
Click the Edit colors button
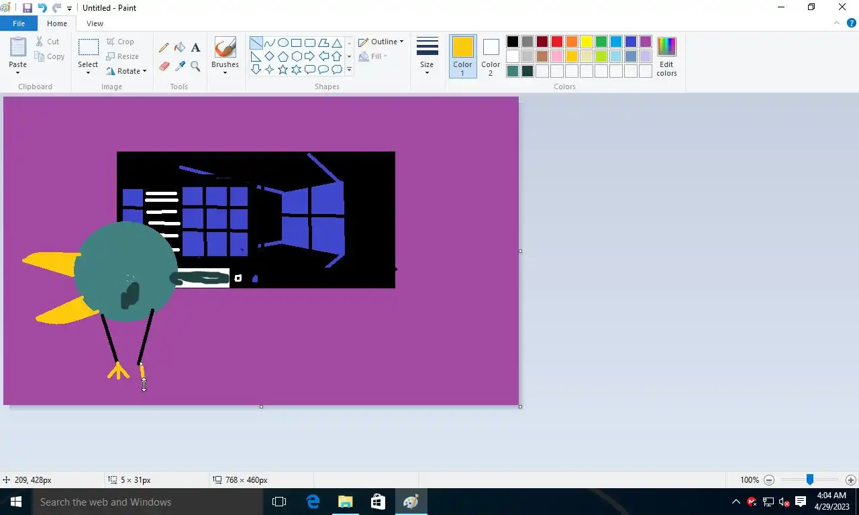coord(666,56)
